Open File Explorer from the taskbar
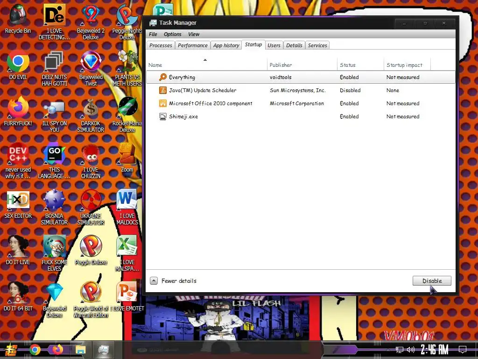 [80, 350]
